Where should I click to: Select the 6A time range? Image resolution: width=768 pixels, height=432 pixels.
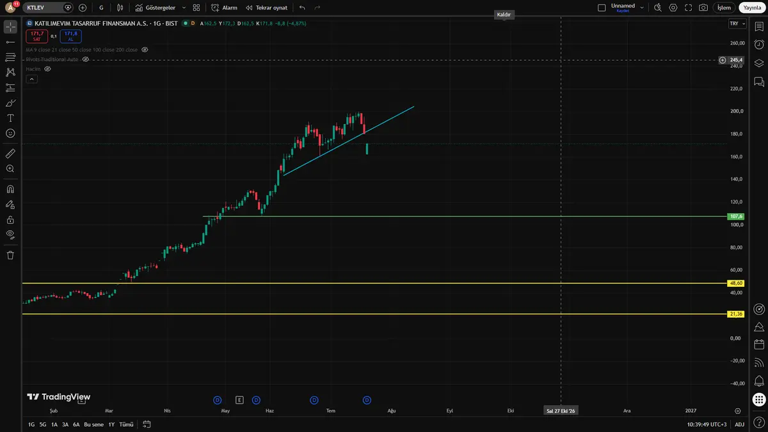76,424
